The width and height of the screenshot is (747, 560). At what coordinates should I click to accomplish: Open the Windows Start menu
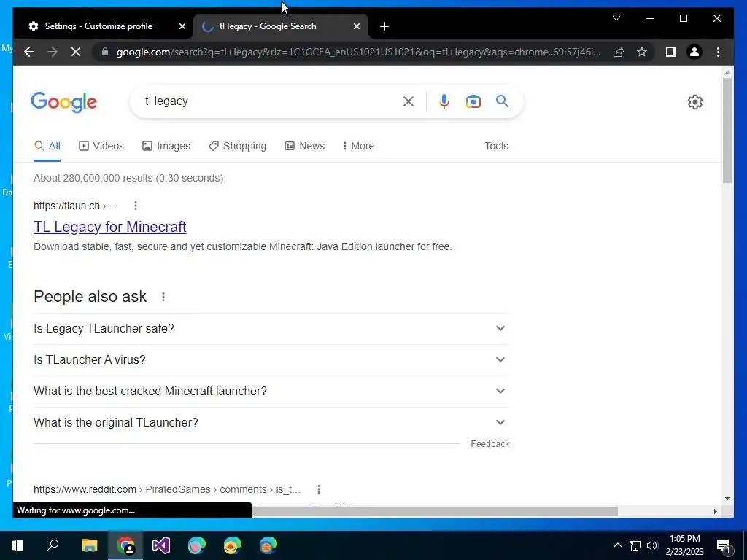pos(18,545)
